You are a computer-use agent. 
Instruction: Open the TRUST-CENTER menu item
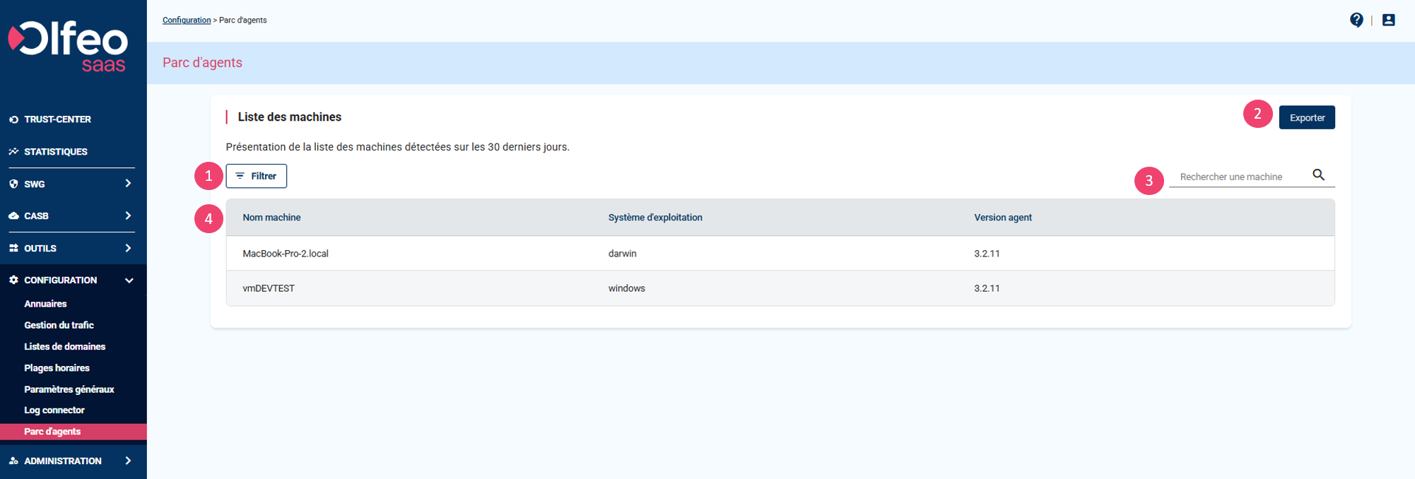(57, 119)
